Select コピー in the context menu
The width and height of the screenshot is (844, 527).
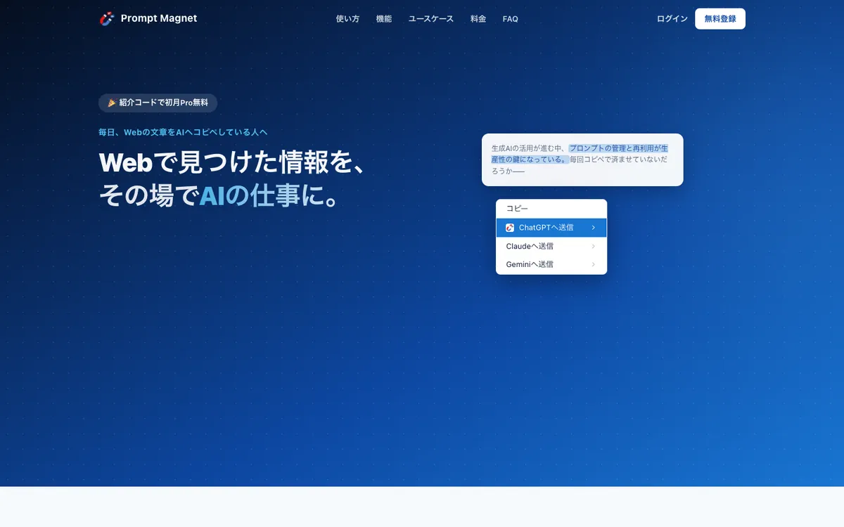coord(551,209)
